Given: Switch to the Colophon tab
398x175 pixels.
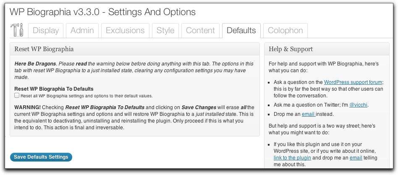Looking at the screenshot, I should 285,31.
